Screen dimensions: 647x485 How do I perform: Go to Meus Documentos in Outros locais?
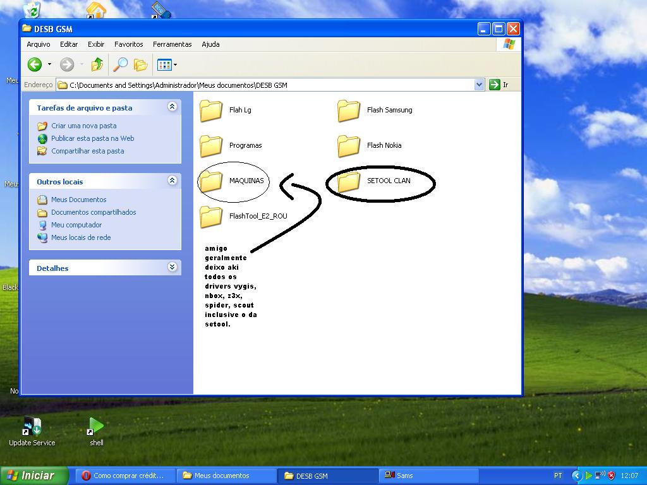click(x=79, y=200)
